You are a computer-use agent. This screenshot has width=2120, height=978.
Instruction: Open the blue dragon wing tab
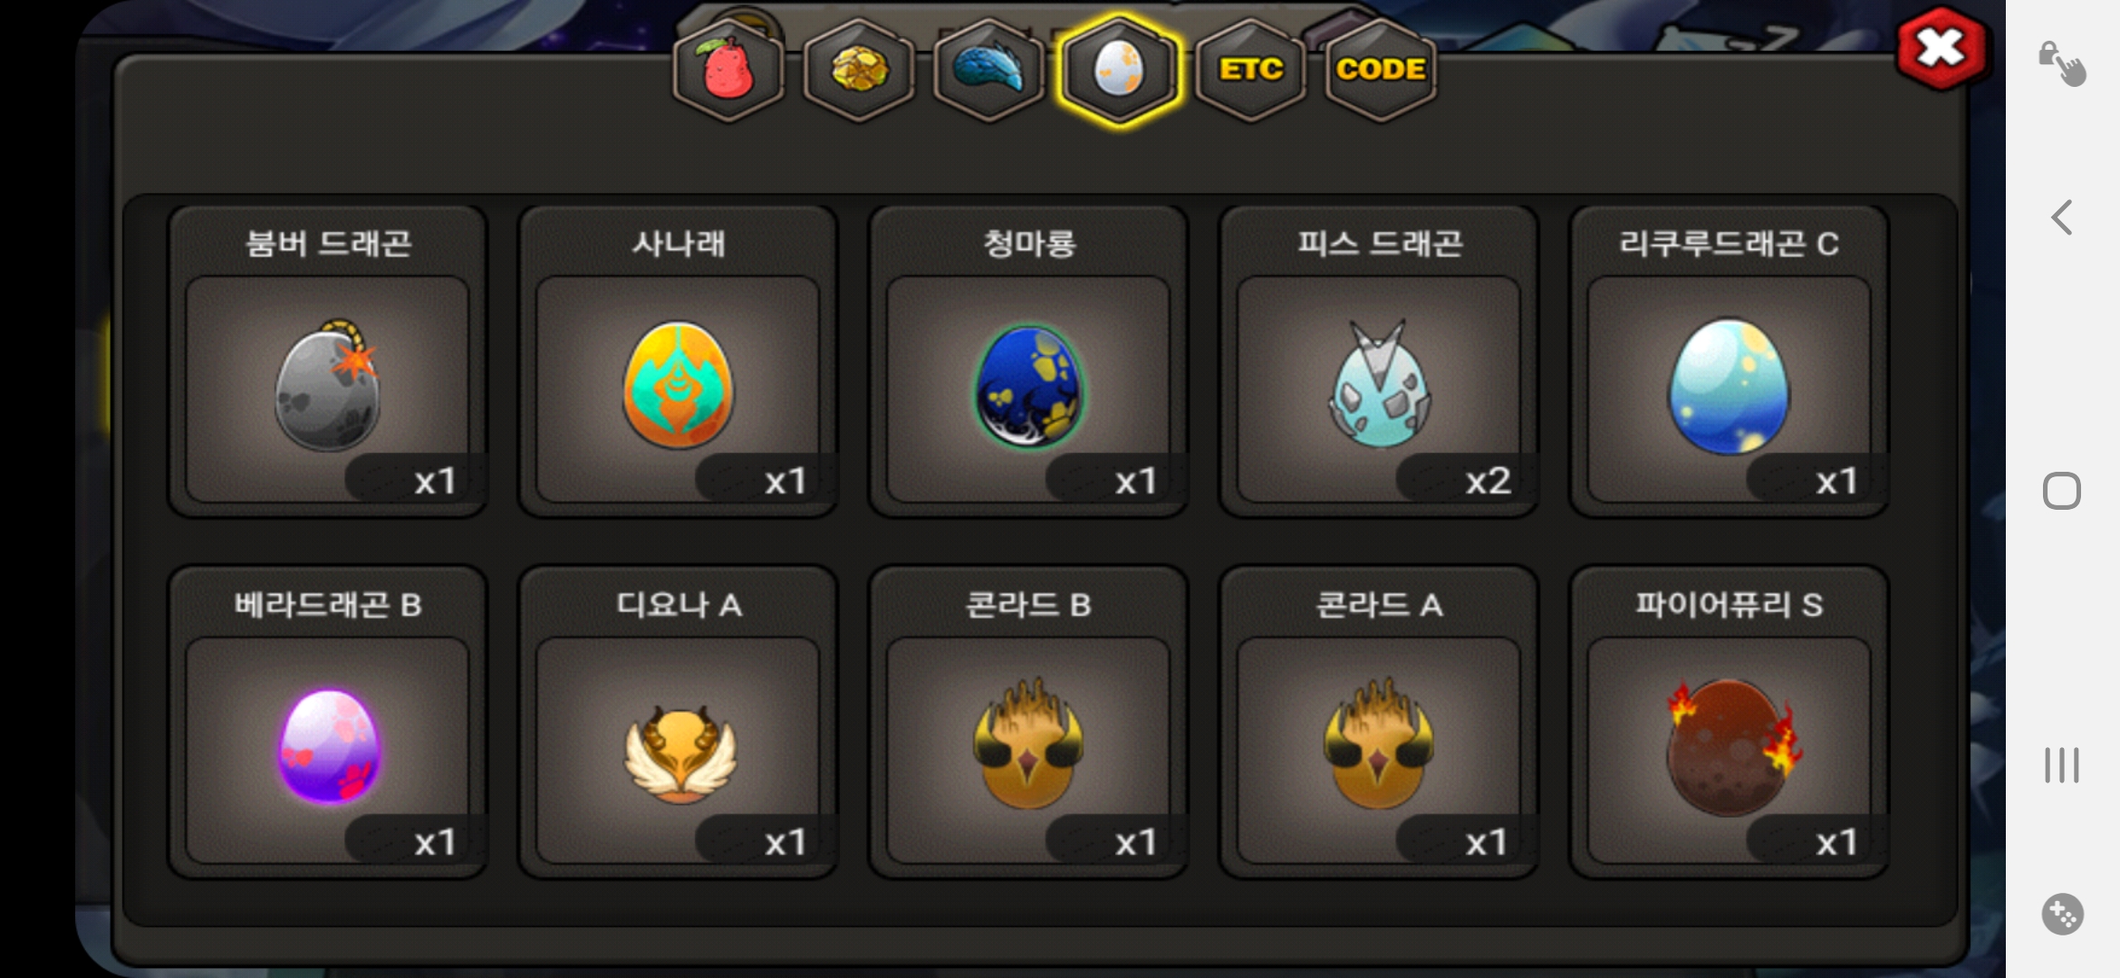(989, 70)
